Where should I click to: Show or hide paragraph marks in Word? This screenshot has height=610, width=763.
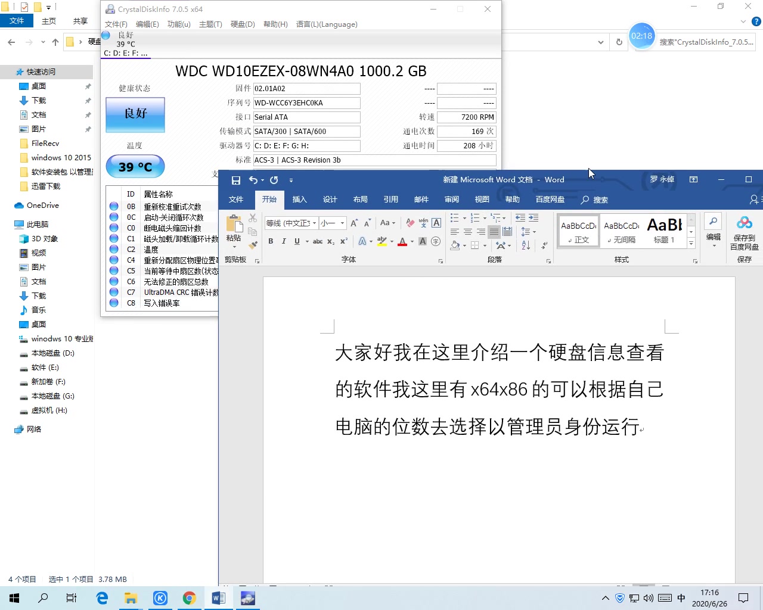tap(544, 245)
